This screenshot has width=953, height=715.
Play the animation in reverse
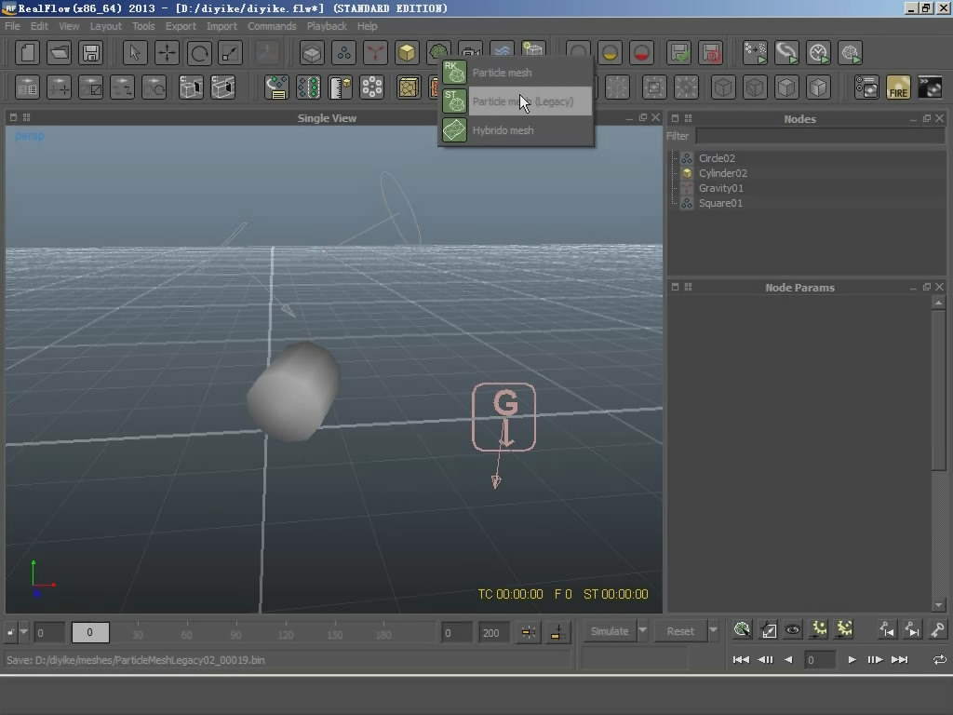click(x=788, y=660)
